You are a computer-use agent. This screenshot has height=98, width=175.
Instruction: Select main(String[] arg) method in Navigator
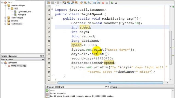coord(19,66)
